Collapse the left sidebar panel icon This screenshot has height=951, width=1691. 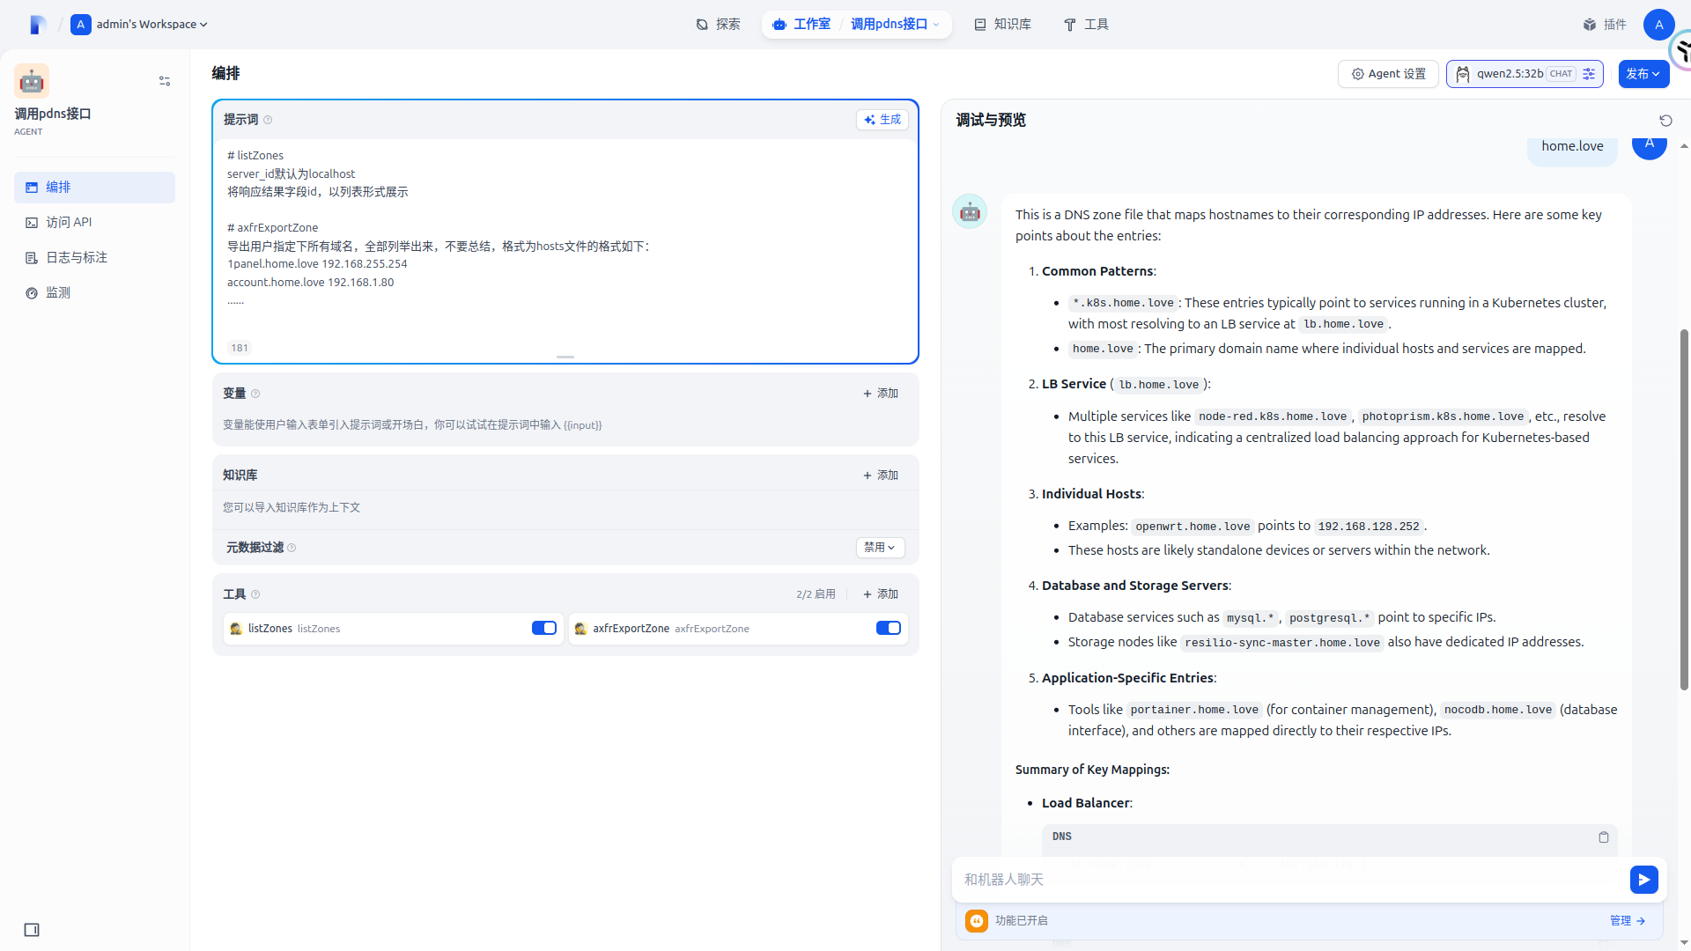coord(32,930)
